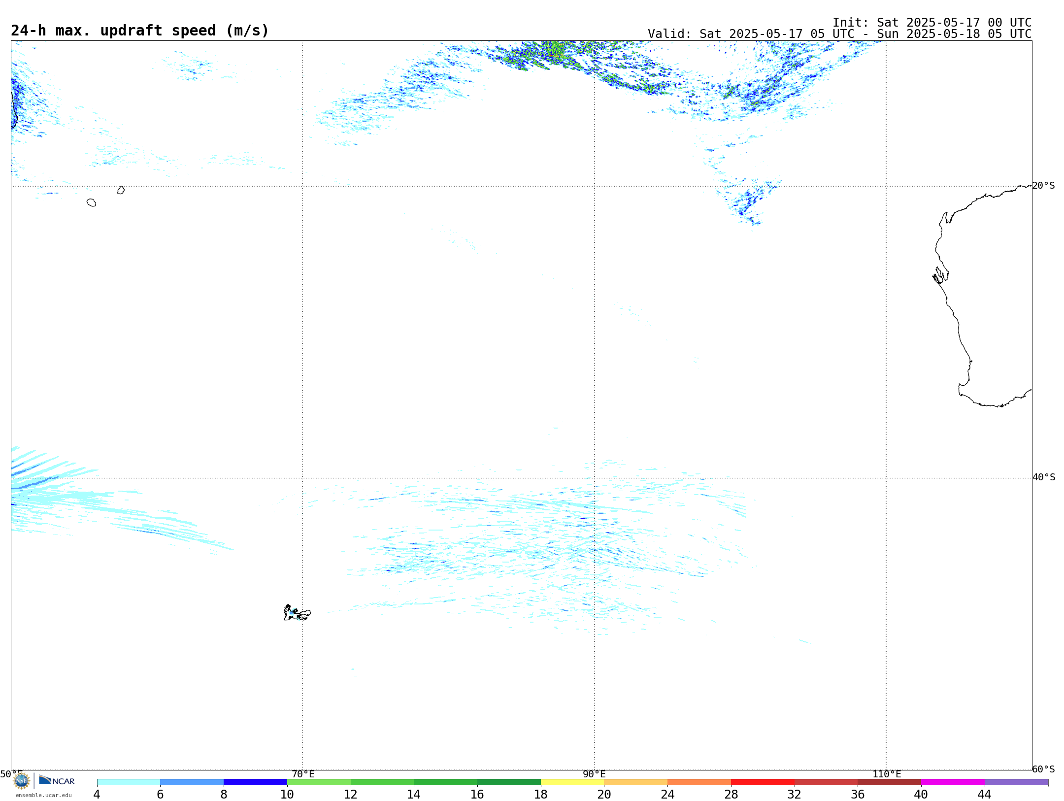1064x801 pixels.
Task: Click the title '24-h max. updraft speed (m/s)'
Action: coord(140,31)
